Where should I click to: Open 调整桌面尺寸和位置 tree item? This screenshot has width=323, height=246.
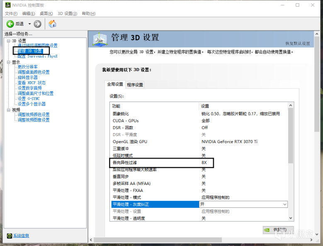35,93
